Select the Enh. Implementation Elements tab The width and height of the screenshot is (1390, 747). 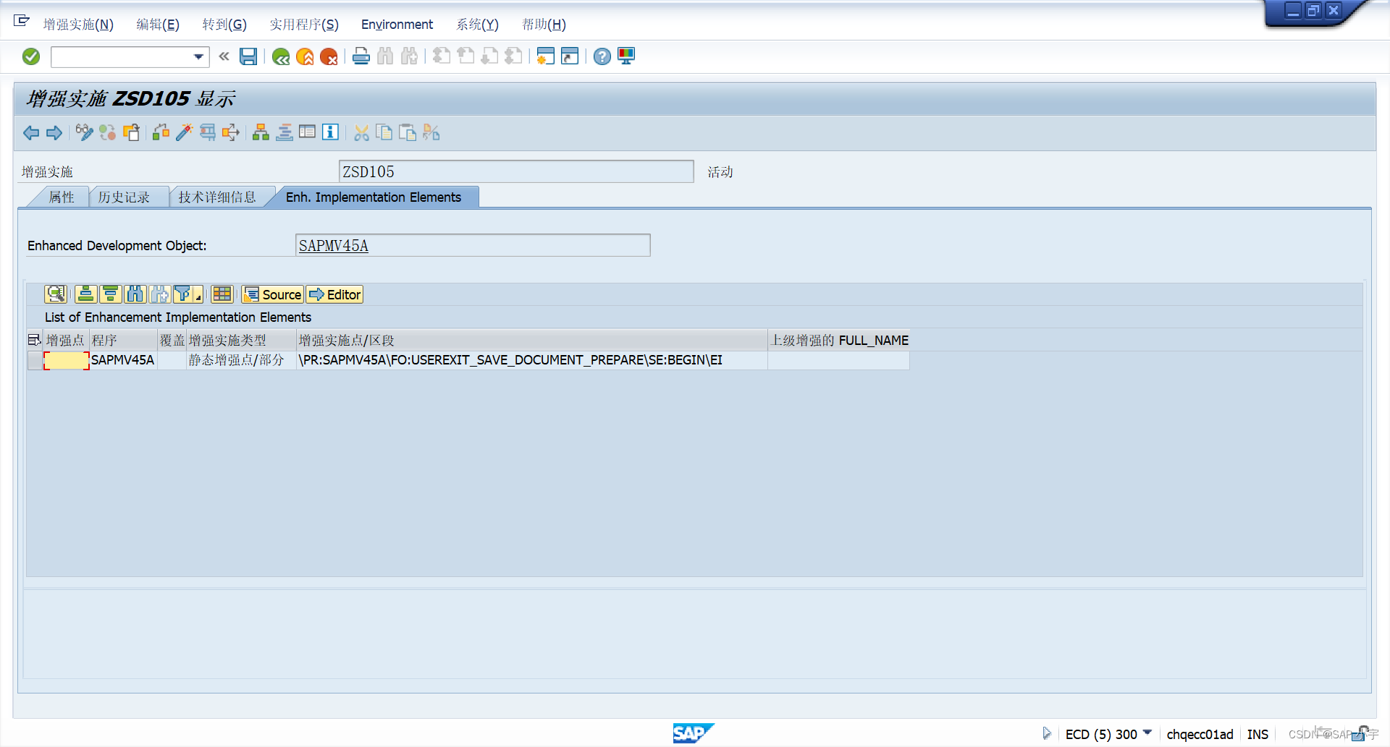pos(373,197)
